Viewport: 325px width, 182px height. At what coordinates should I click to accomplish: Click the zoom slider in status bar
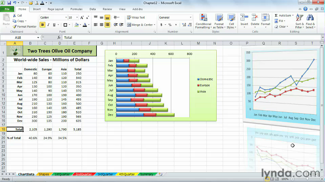coord(307,179)
